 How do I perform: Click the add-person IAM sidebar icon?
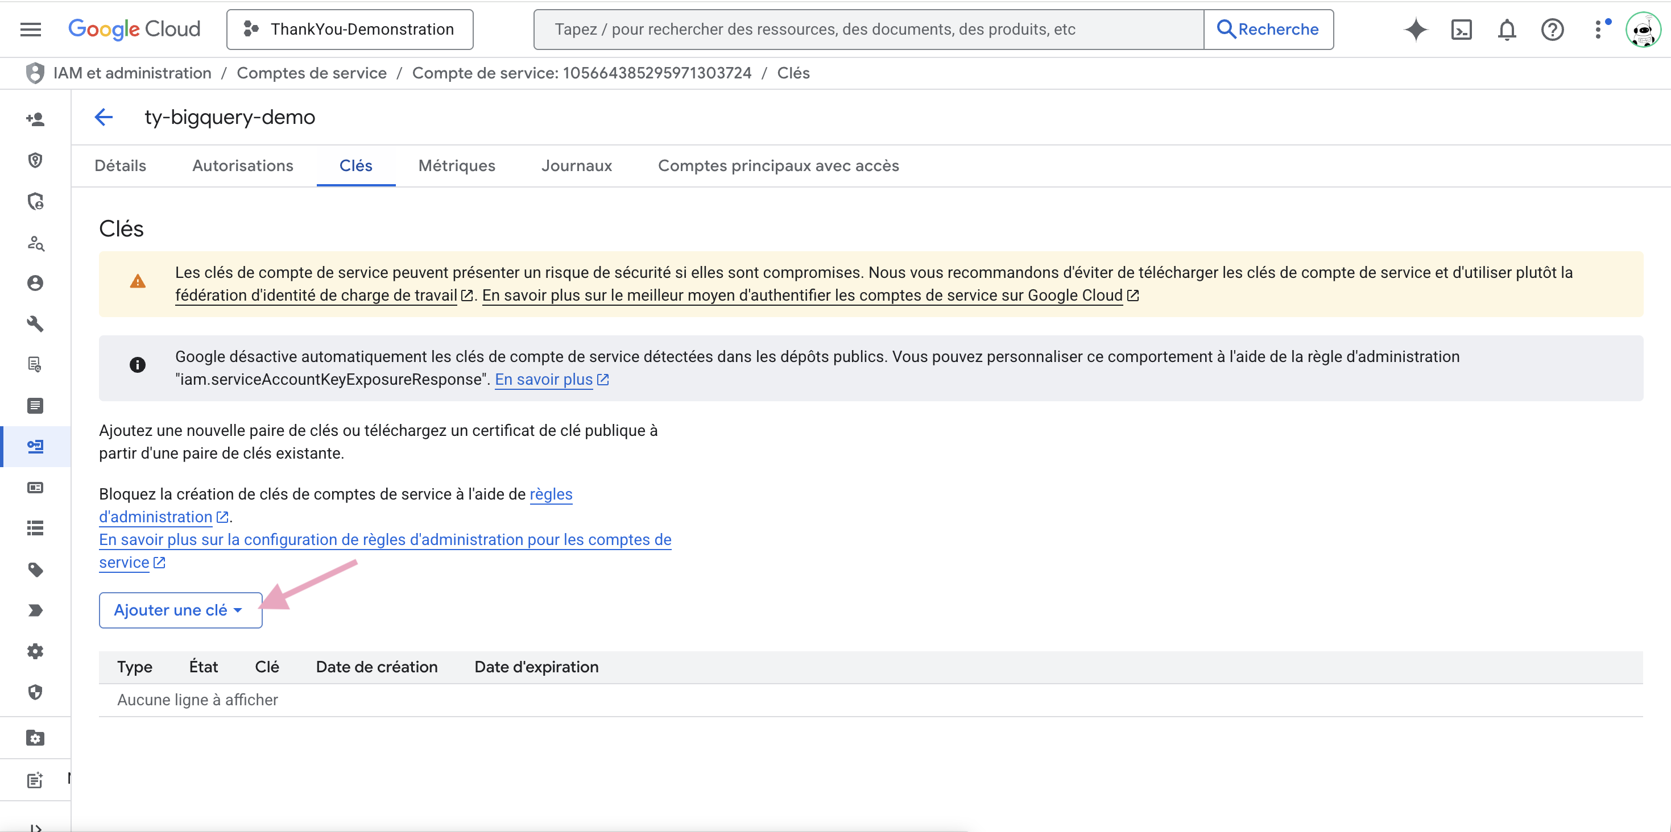coord(35,119)
